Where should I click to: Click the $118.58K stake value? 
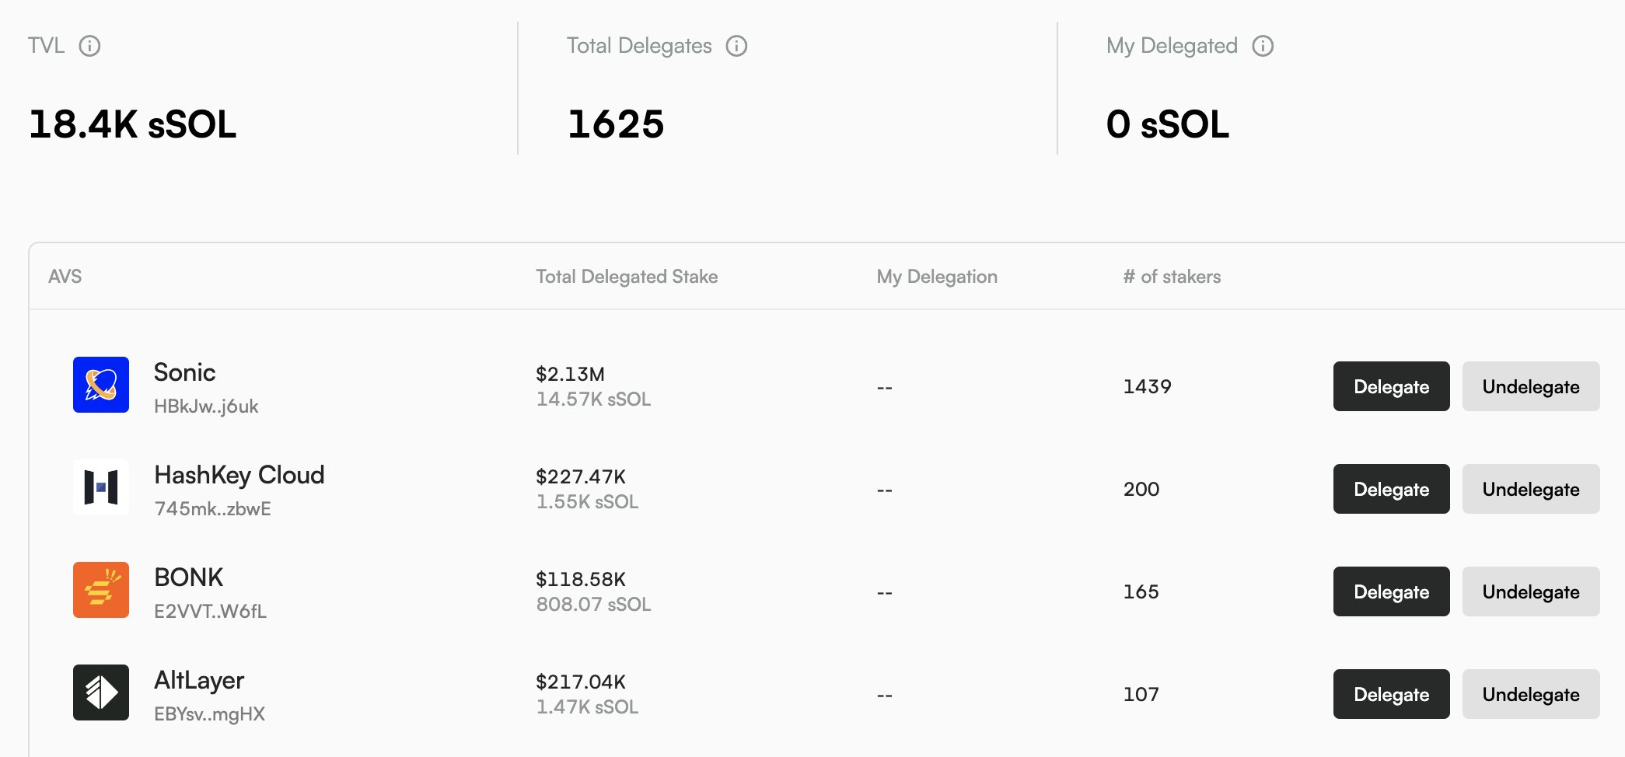(x=581, y=580)
